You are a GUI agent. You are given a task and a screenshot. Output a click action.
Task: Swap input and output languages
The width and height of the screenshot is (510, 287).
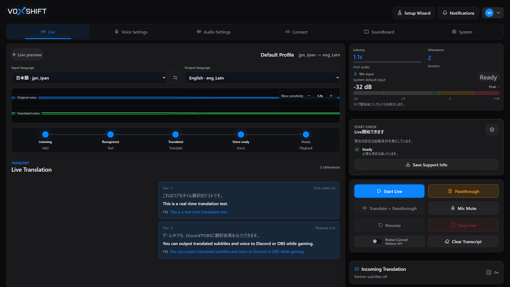tap(175, 78)
